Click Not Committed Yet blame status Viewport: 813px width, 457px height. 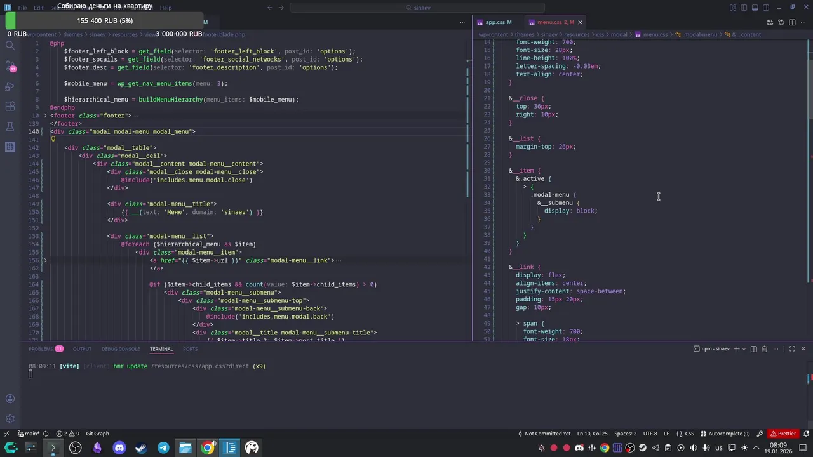click(x=544, y=434)
